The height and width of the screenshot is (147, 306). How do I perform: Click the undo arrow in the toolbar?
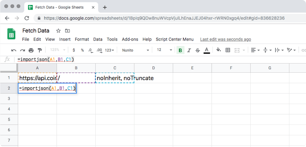coord(14,50)
